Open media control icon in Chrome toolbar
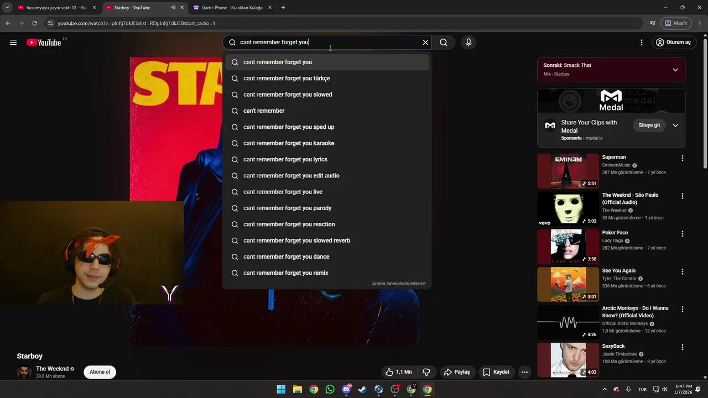The width and height of the screenshot is (708, 398). coord(653,23)
